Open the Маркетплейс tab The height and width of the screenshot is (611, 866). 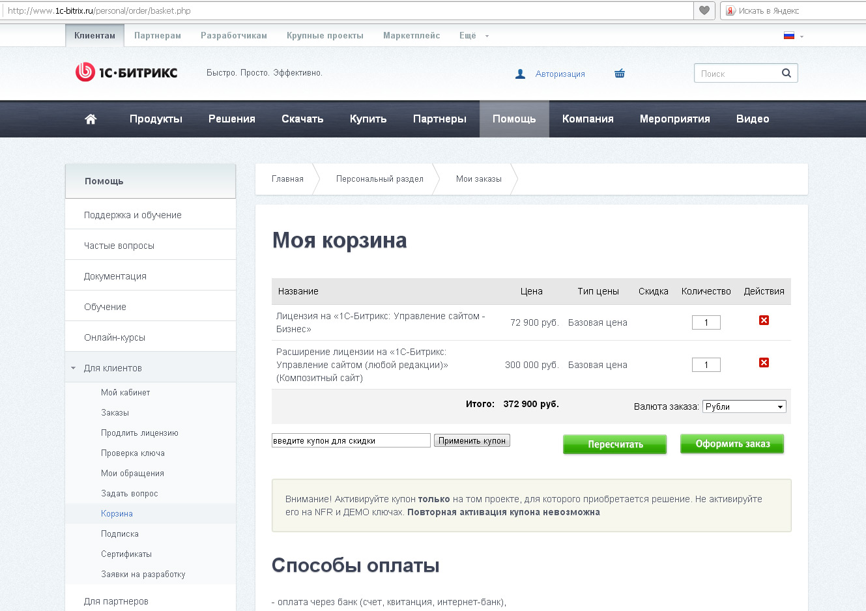tap(412, 35)
